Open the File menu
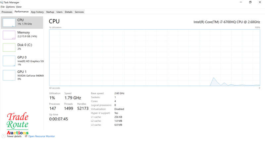 (x=3, y=7)
